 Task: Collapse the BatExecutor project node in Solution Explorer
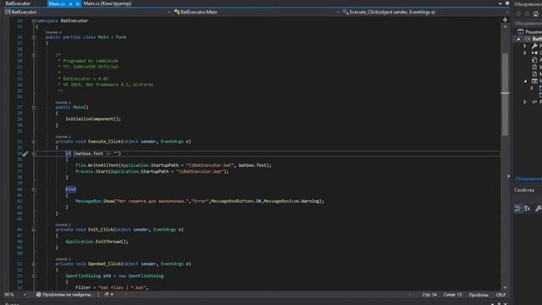[518, 39]
